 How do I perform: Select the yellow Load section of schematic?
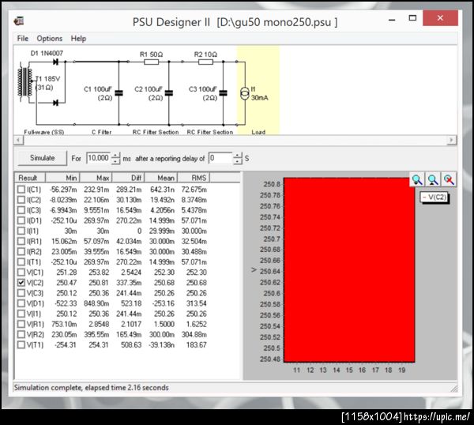tap(258, 90)
